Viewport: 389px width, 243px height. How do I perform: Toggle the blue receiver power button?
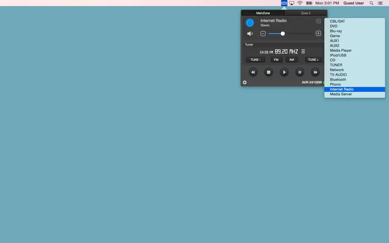tap(250, 22)
